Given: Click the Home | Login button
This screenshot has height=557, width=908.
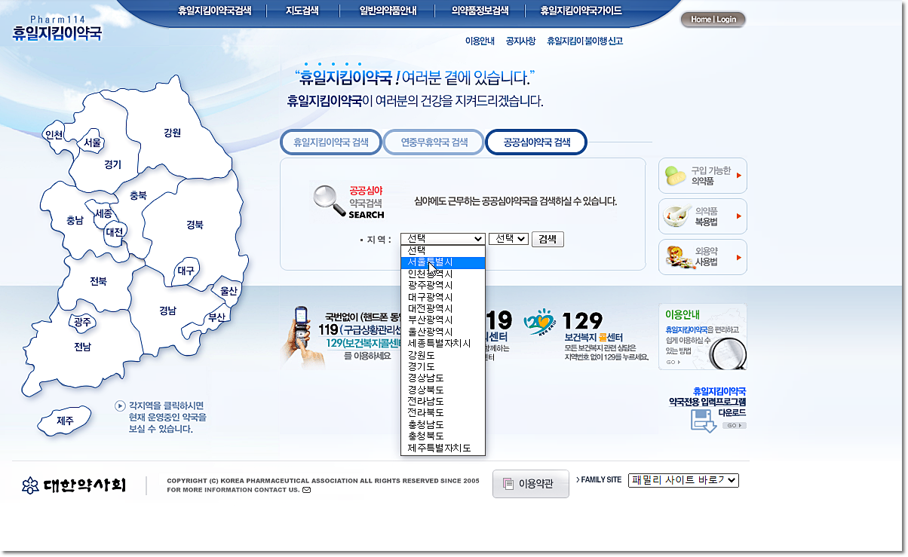Looking at the screenshot, I should coord(713,20).
